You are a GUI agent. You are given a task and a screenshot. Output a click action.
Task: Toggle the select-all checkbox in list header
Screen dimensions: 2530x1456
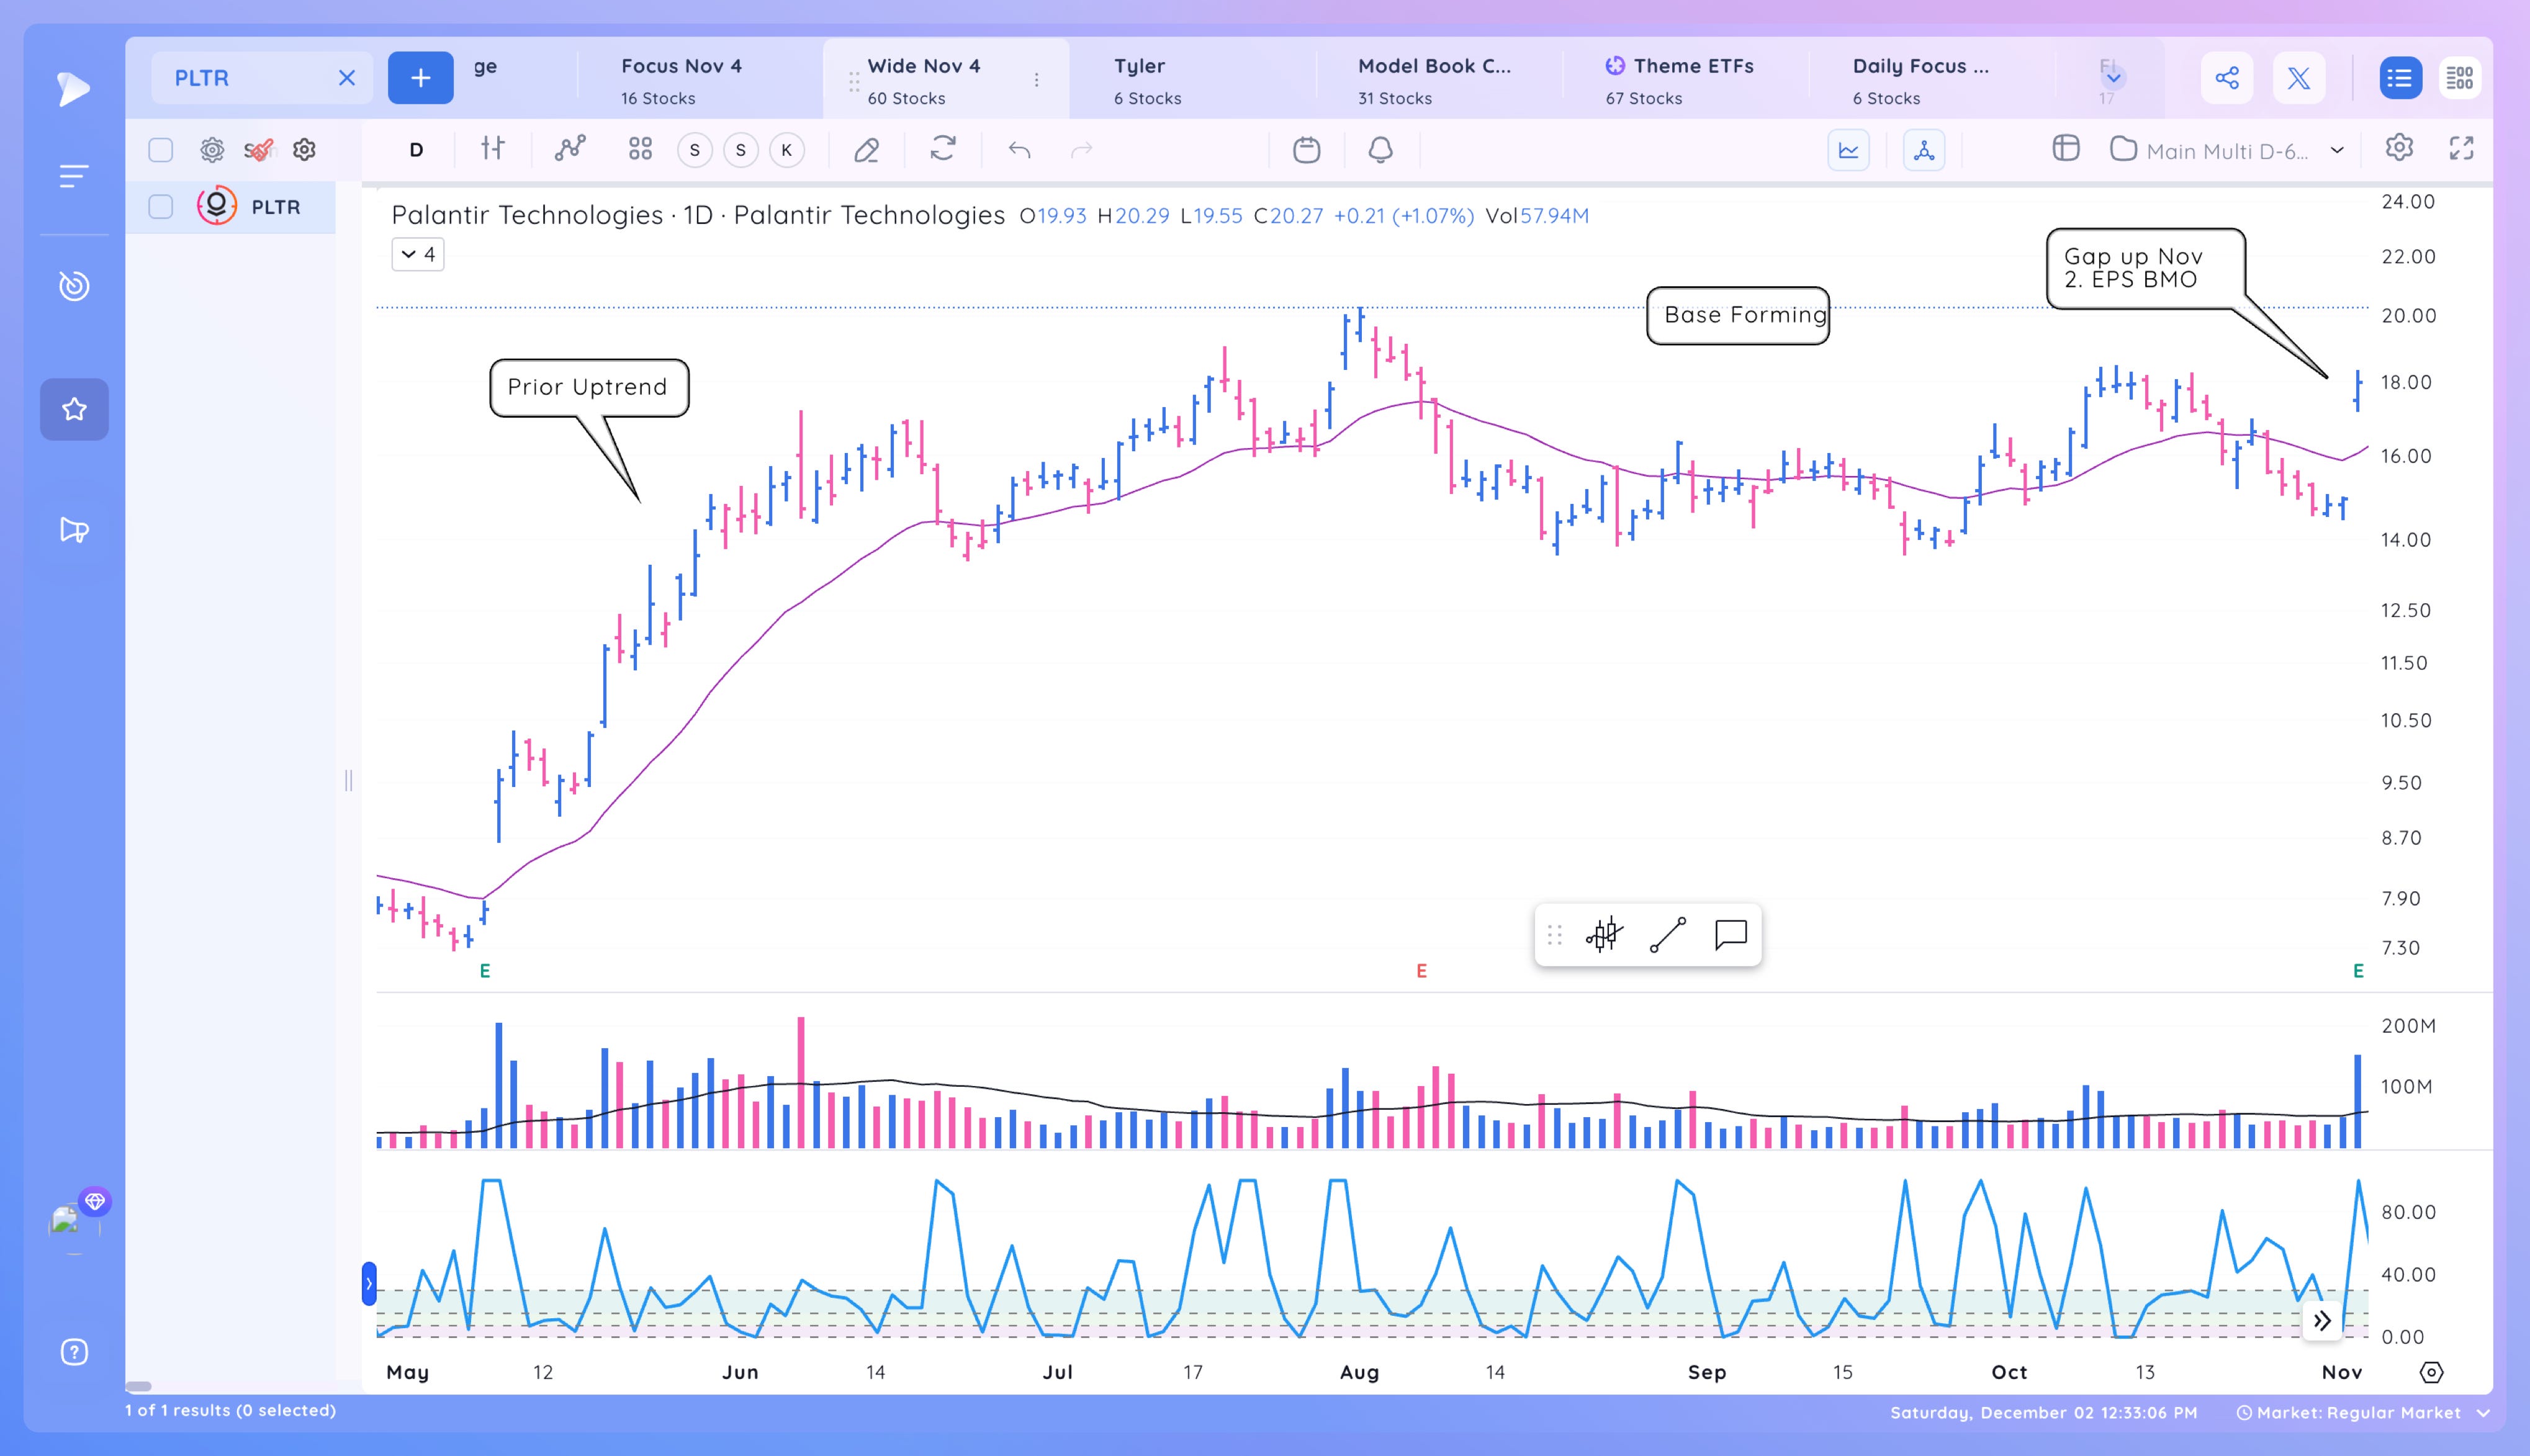160,150
